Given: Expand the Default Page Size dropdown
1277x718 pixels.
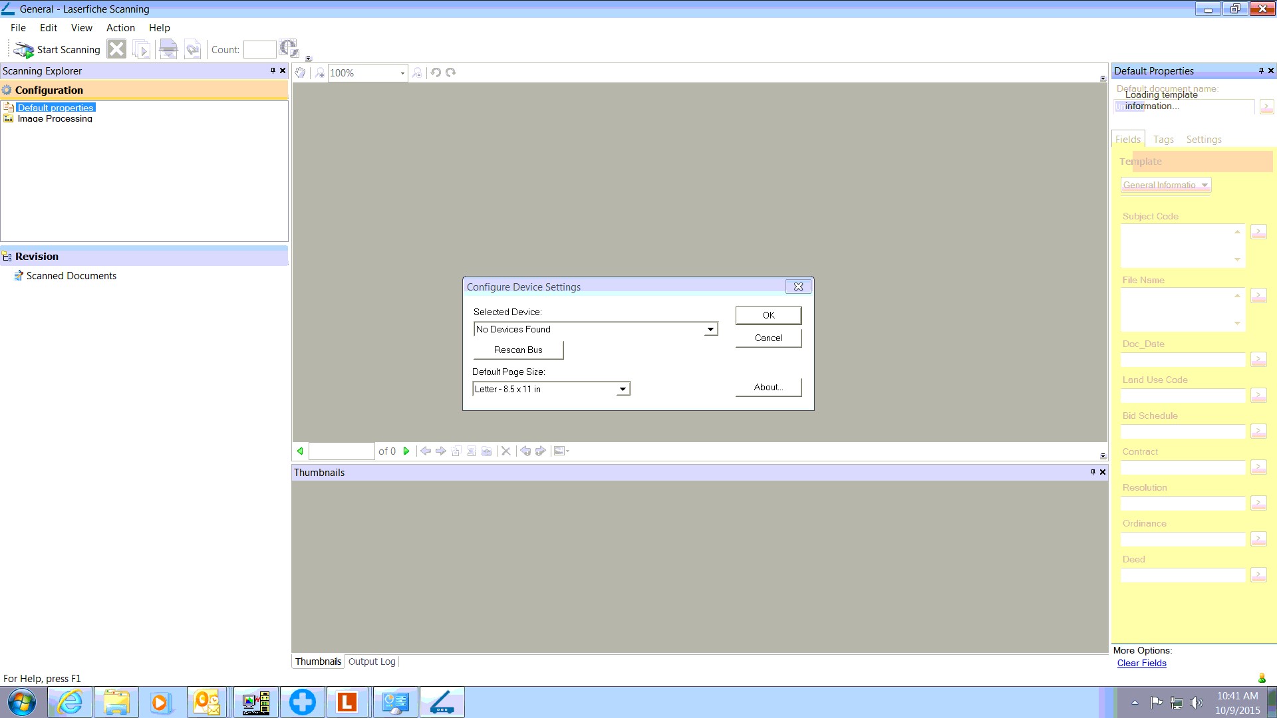Looking at the screenshot, I should click(623, 389).
